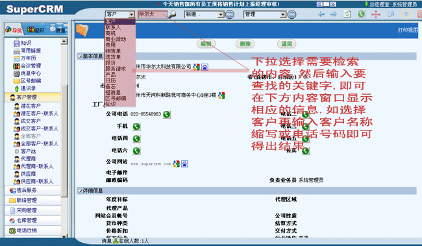Screen dimensions: 422x246
Task: Click the magnifier search icon
Action: [172, 14]
